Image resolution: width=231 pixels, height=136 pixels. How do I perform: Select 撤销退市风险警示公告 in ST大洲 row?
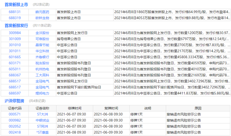coord(184,114)
